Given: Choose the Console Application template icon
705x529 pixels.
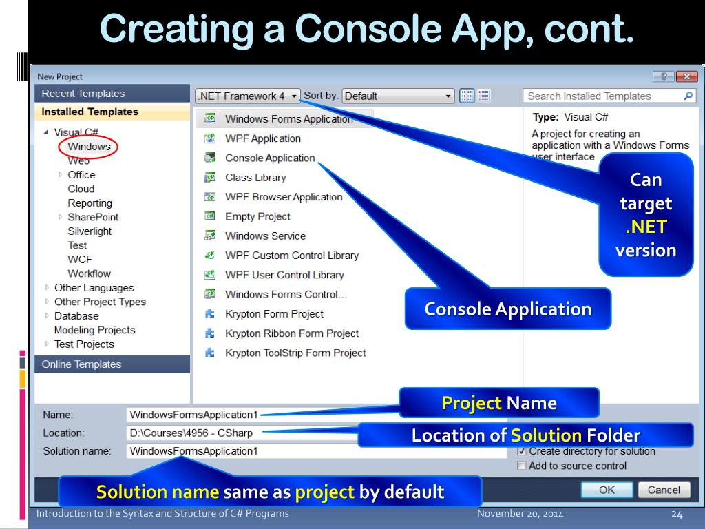Looking at the screenshot, I should (209, 158).
